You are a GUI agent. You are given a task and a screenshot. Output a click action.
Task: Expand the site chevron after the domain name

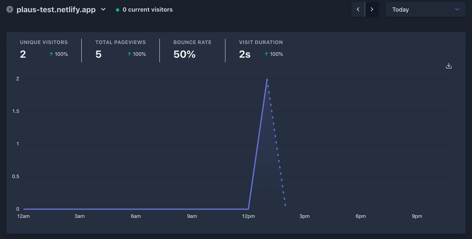[x=103, y=9]
